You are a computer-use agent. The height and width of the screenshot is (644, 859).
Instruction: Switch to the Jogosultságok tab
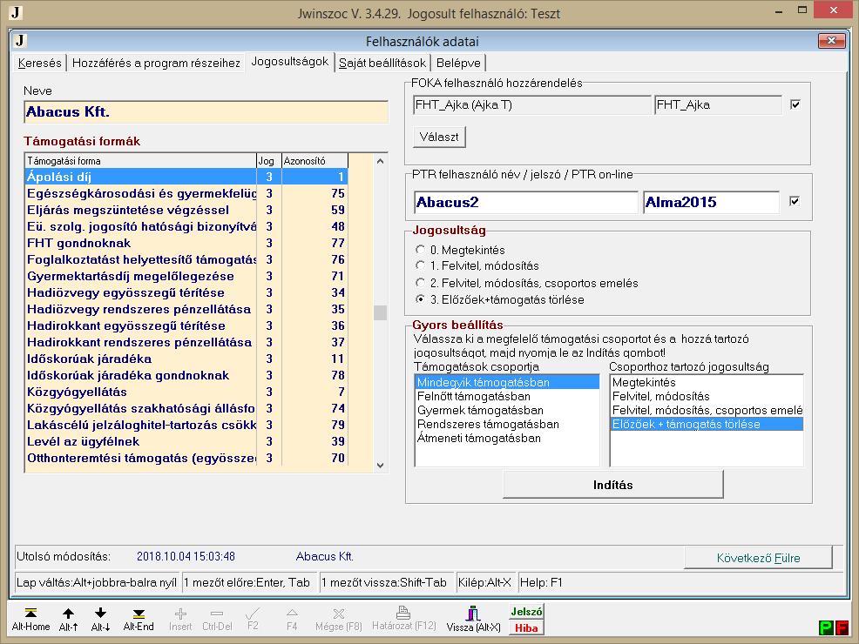pos(290,61)
